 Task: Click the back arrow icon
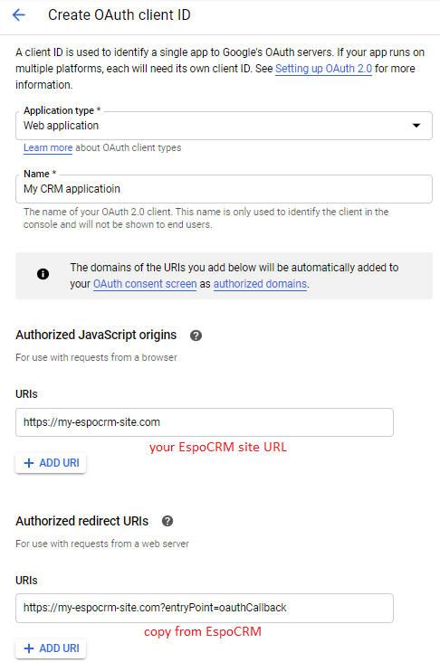point(19,15)
